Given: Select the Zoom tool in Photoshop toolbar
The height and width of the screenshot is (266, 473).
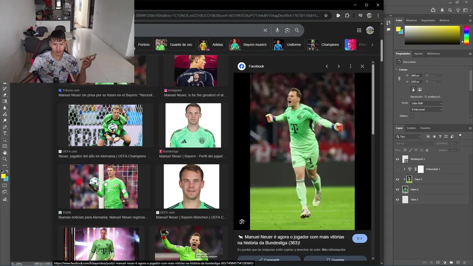Looking at the screenshot, I should pyautogui.click(x=5, y=159).
